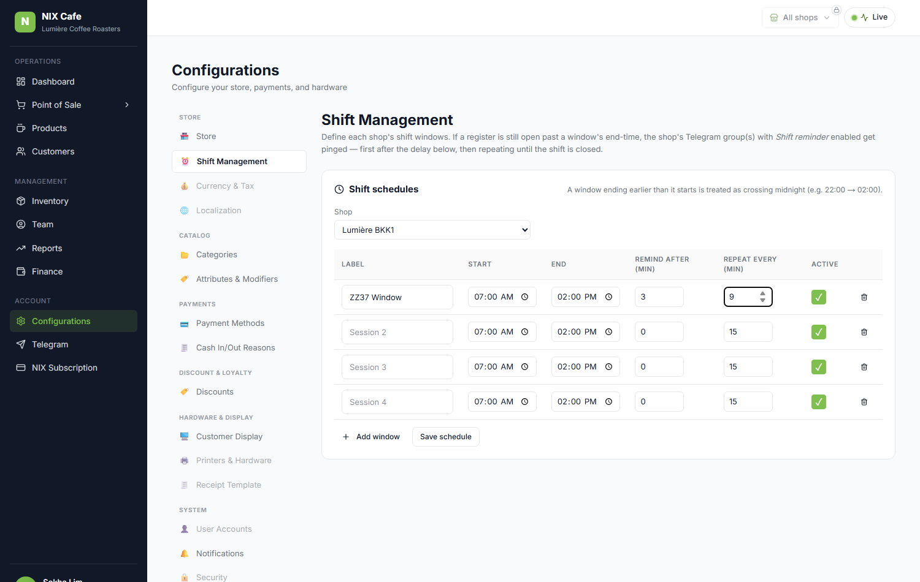This screenshot has height=582, width=920.
Task: Uncheck Active for Session 3
Action: (819, 367)
